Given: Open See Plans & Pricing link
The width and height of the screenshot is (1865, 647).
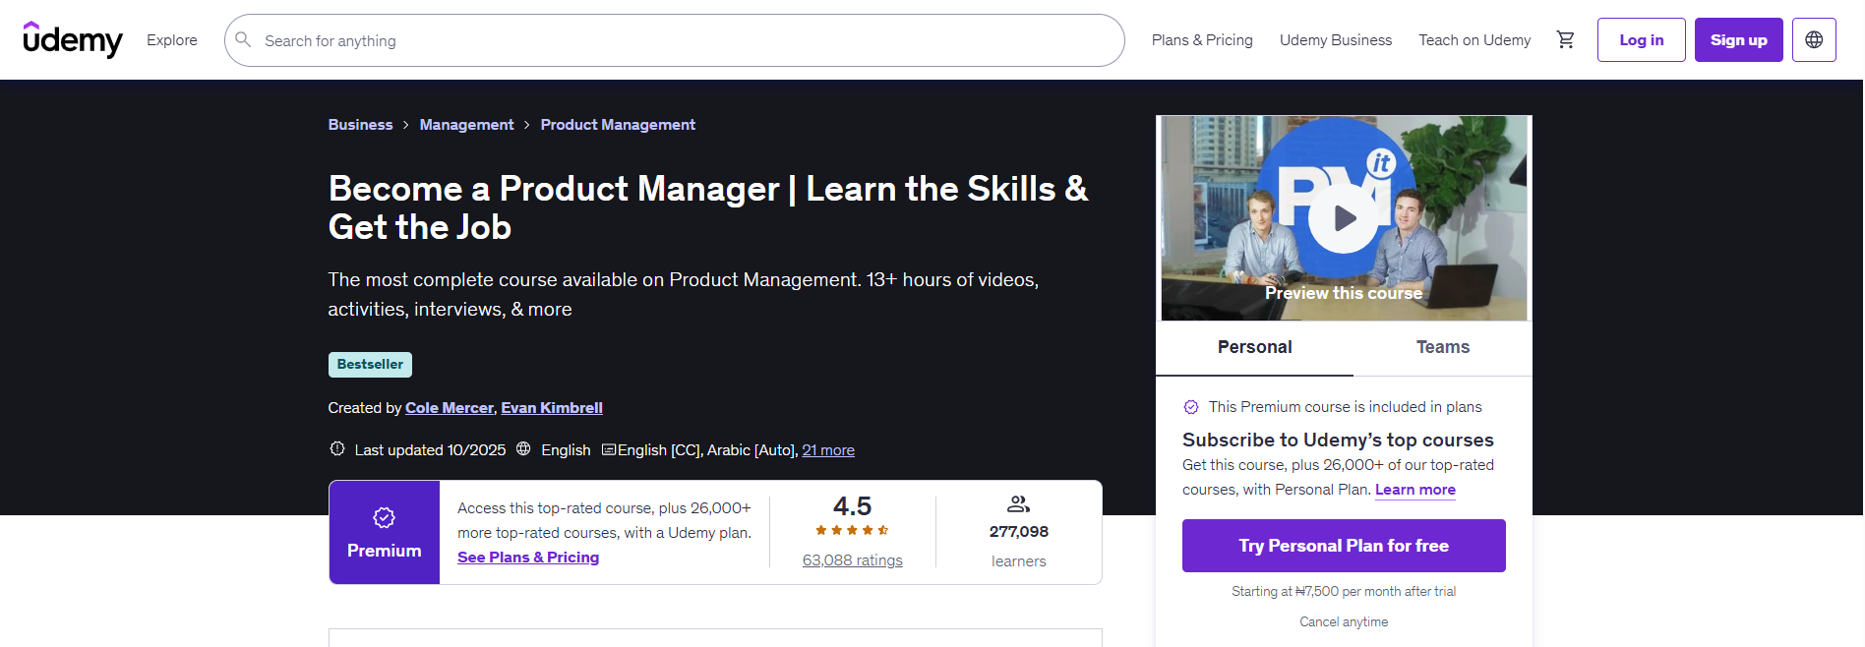Looking at the screenshot, I should [528, 558].
